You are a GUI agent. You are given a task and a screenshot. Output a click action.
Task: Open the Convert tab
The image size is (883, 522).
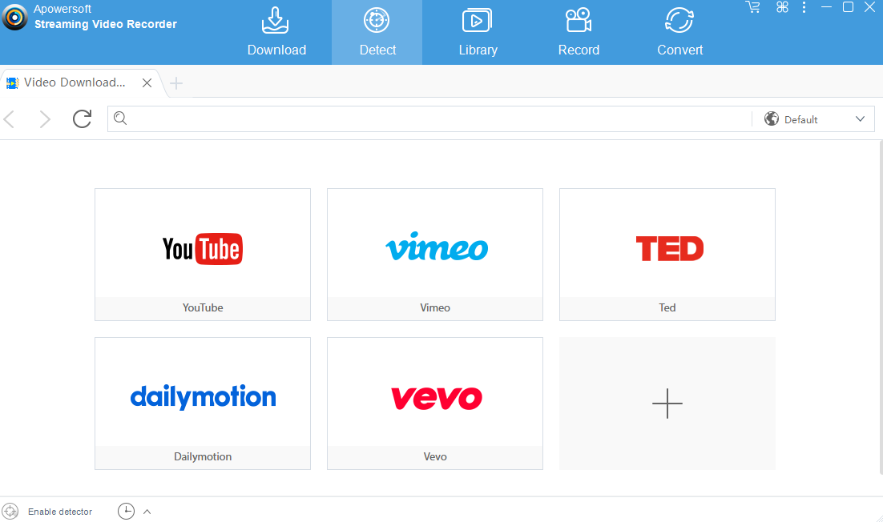click(679, 33)
